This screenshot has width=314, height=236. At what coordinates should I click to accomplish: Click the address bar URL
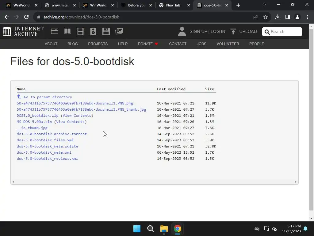[x=81, y=17]
